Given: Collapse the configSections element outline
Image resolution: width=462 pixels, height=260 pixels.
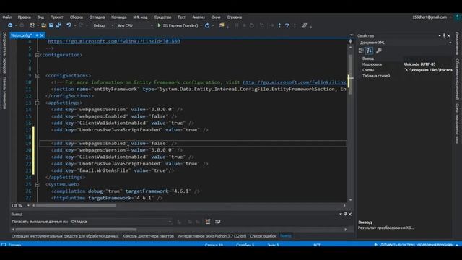Looking at the screenshot, I should [37, 76].
